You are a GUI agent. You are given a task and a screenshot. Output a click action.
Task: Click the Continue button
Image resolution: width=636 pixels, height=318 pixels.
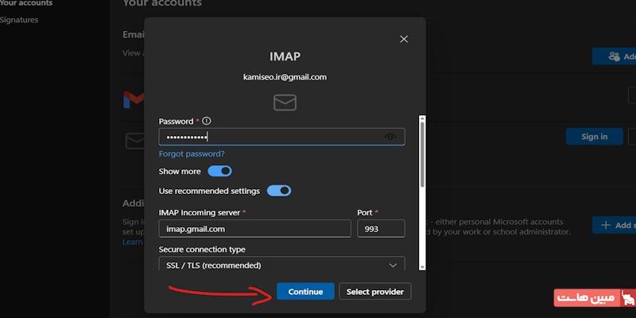(305, 292)
